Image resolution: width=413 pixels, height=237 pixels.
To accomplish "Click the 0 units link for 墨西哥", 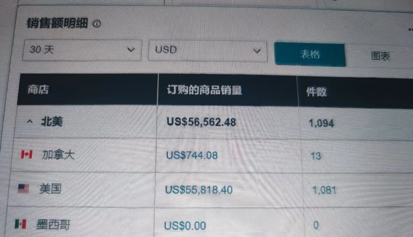I will pos(316,225).
